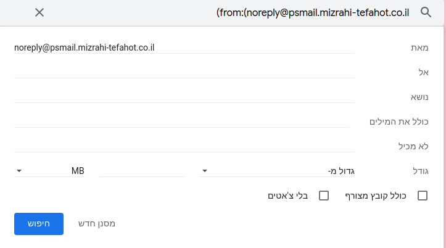Click the כולל קובץ מצורף label text
Image resolution: width=446 pixels, height=248 pixels.
[x=376, y=196]
